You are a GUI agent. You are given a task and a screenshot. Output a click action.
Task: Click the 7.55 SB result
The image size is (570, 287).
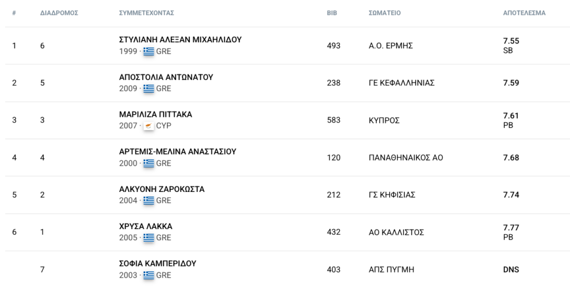[511, 46]
